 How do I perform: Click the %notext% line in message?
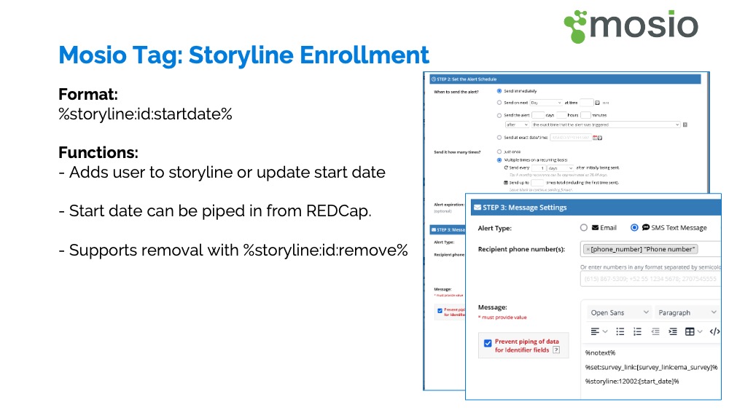pos(600,353)
